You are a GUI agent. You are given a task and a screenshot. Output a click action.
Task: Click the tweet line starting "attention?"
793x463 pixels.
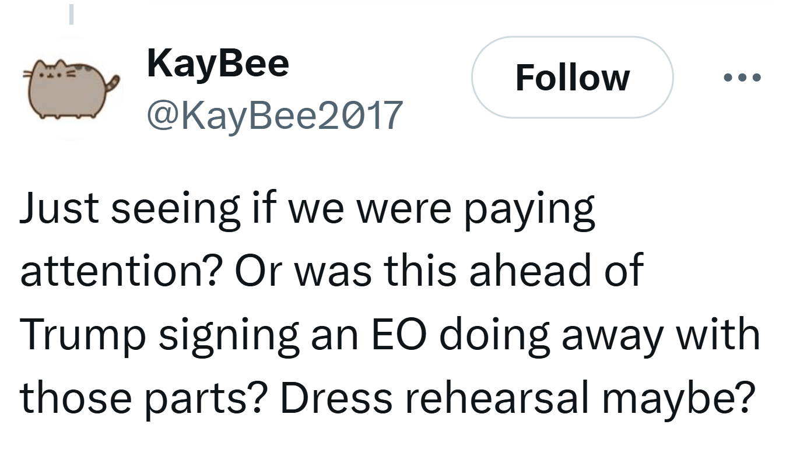pos(331,271)
